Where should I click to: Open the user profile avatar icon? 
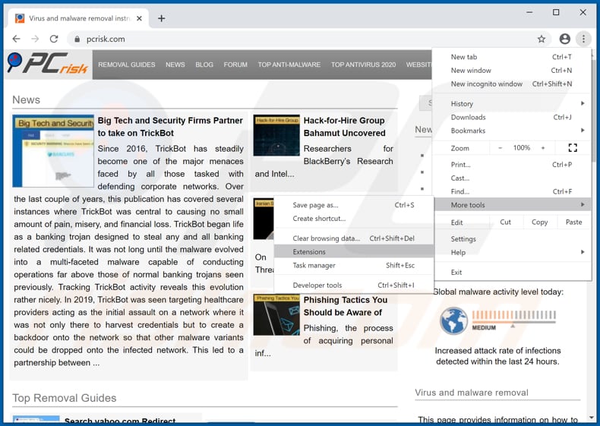(x=564, y=39)
